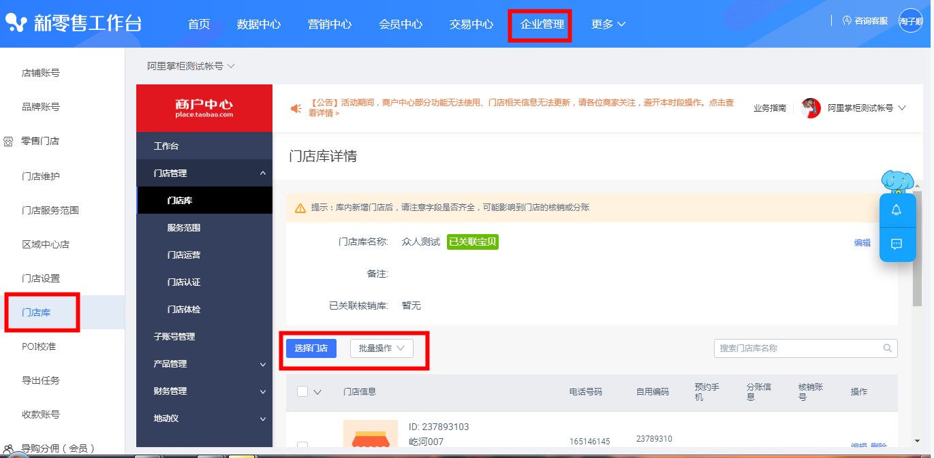Collapse the 门店管理 menu section

point(204,174)
